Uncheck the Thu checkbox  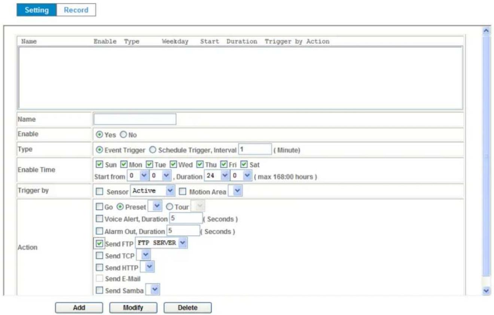pyautogui.click(x=200, y=165)
